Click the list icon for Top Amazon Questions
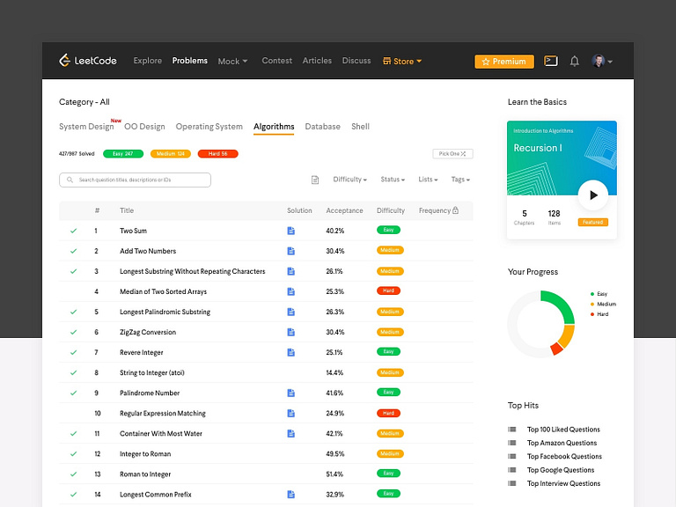The image size is (676, 507). coord(512,443)
